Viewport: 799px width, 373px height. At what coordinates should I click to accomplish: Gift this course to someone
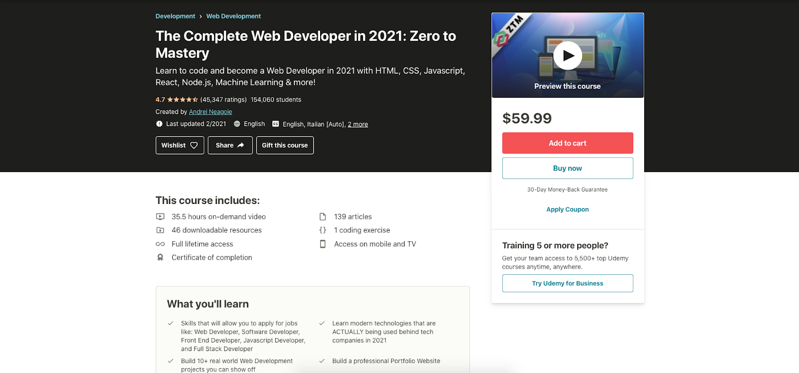coord(285,145)
